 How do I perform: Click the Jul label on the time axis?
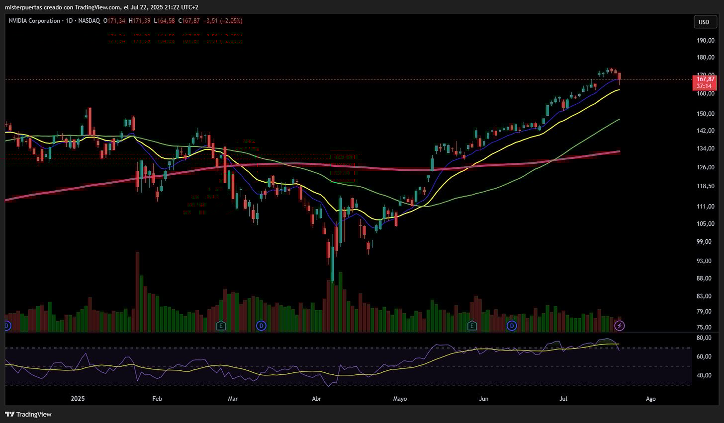point(563,399)
